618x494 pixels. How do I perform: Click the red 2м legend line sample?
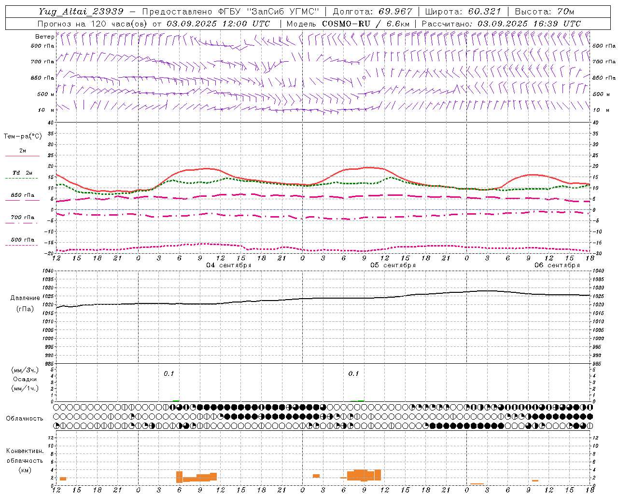pos(22,156)
